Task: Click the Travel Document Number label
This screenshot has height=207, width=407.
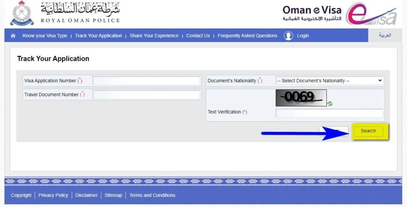Action: tap(51, 95)
